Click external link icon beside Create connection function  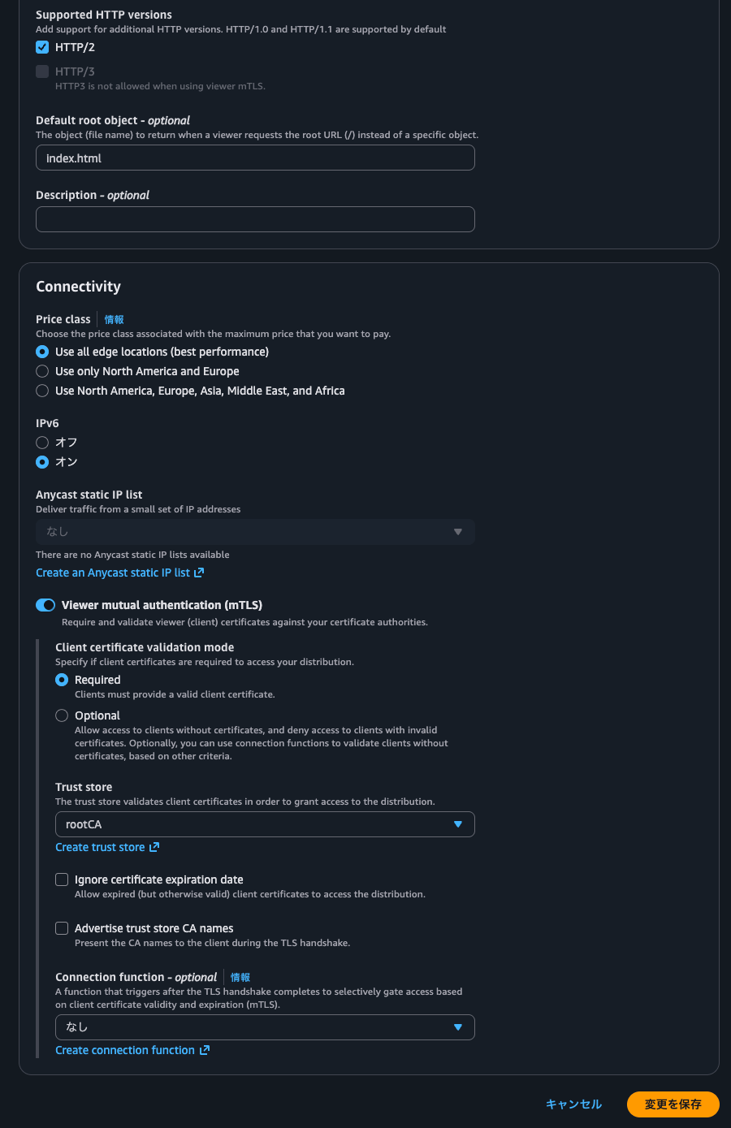tap(205, 1050)
